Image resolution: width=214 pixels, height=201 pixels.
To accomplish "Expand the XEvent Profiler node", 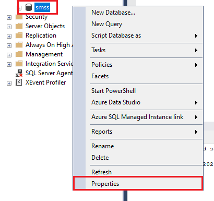I will point(9,83).
